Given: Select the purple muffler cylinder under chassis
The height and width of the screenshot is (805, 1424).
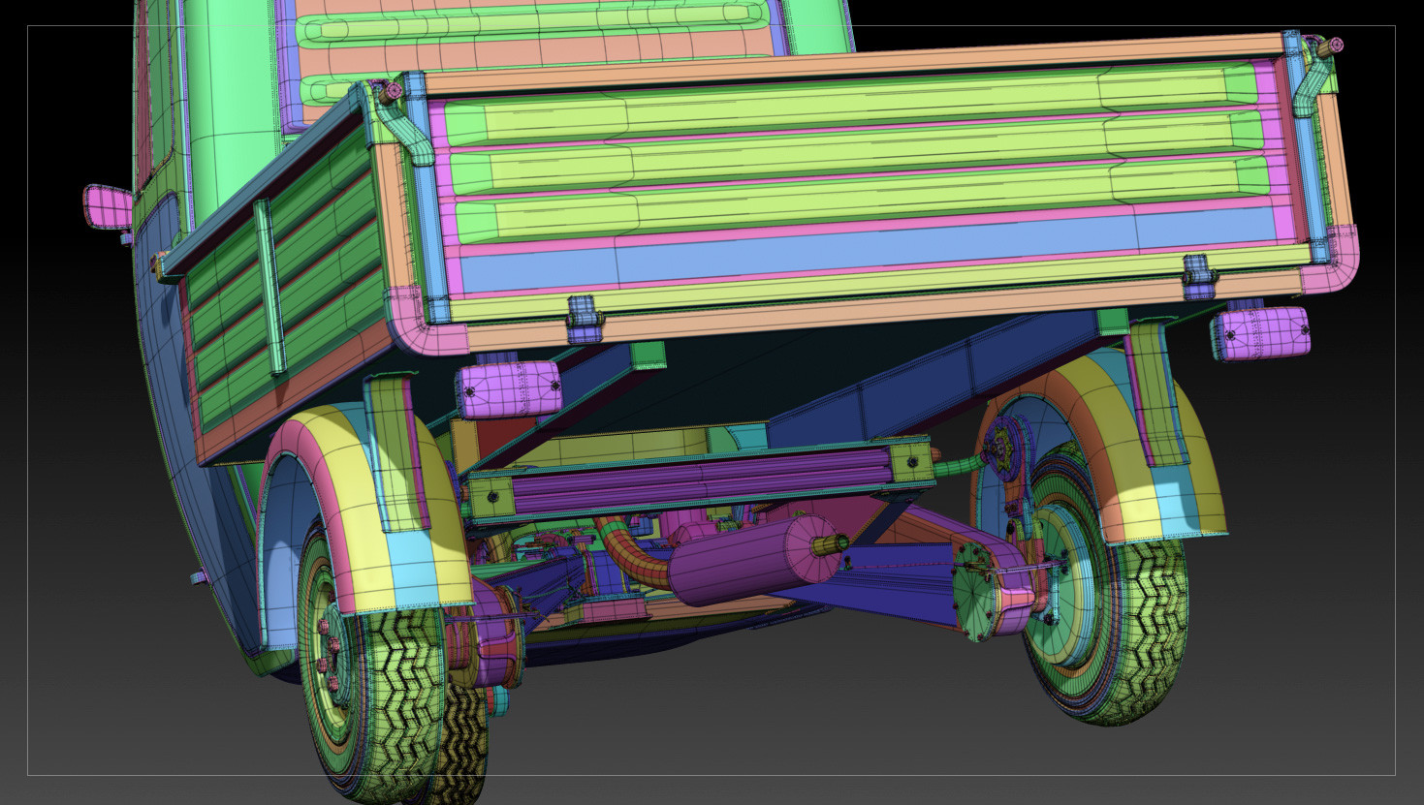Looking at the screenshot, I should pos(754,562).
